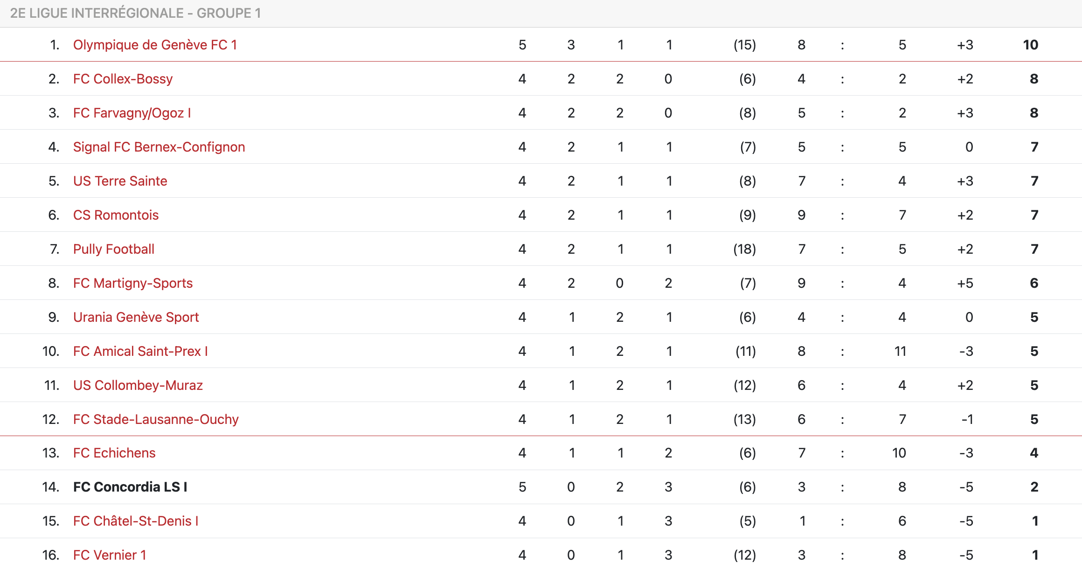Open the US Collombey-Muraz team link
This screenshot has height=569, width=1082.
click(x=138, y=385)
